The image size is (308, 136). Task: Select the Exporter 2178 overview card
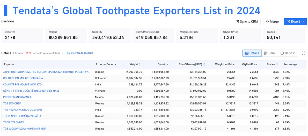(x=22, y=35)
